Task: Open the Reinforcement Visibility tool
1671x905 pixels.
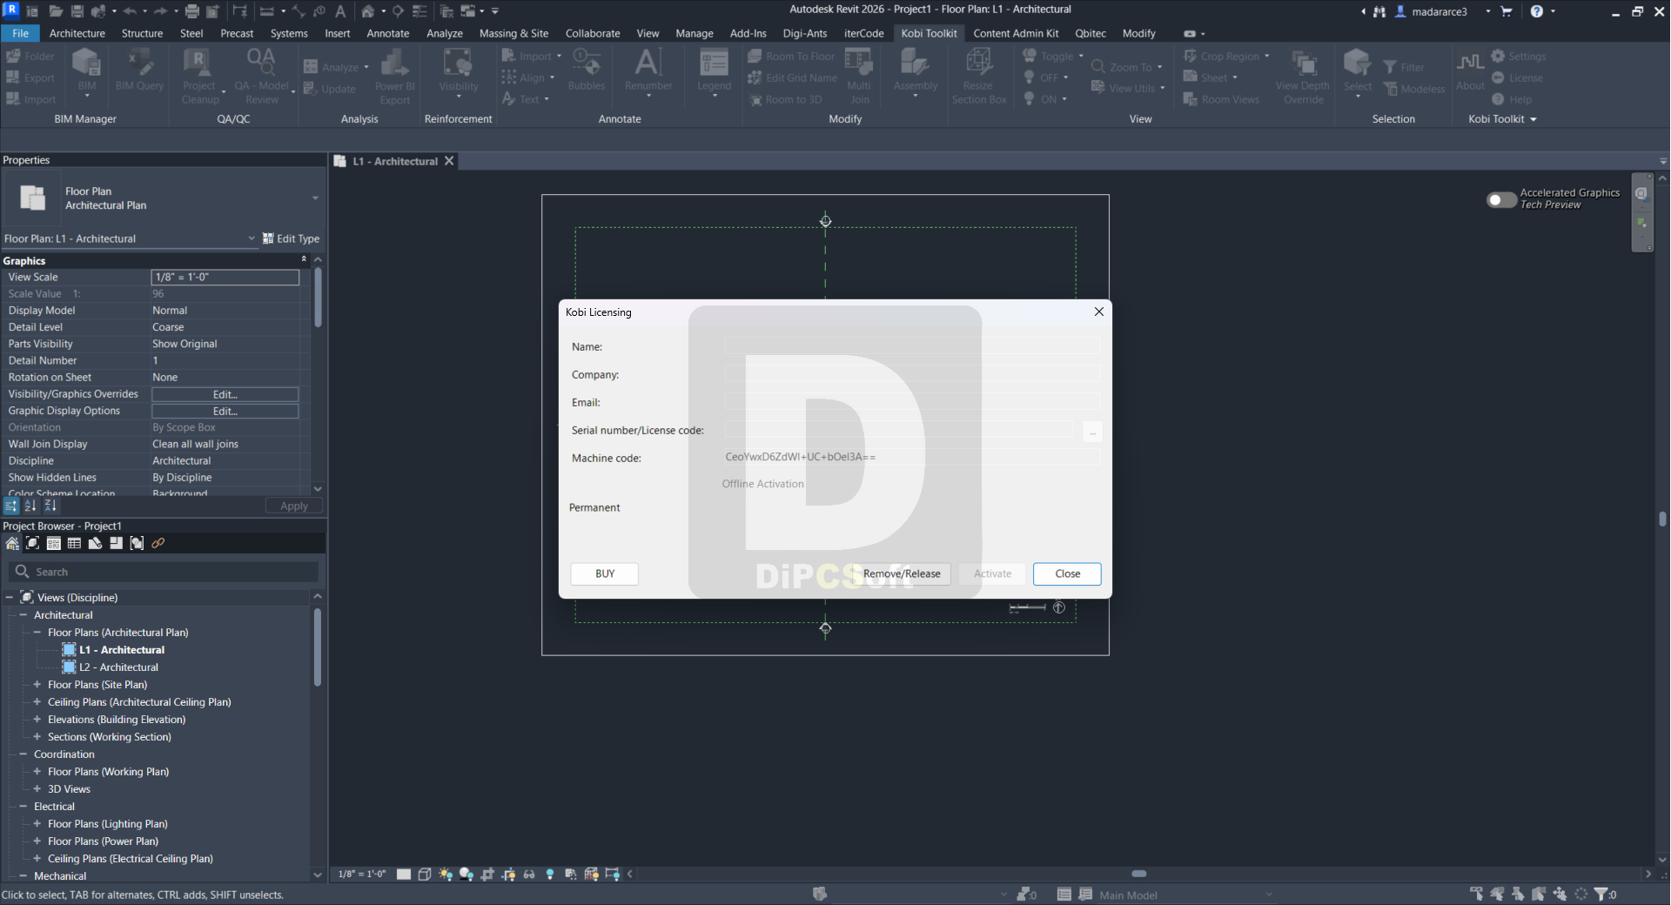Action: pos(458,72)
